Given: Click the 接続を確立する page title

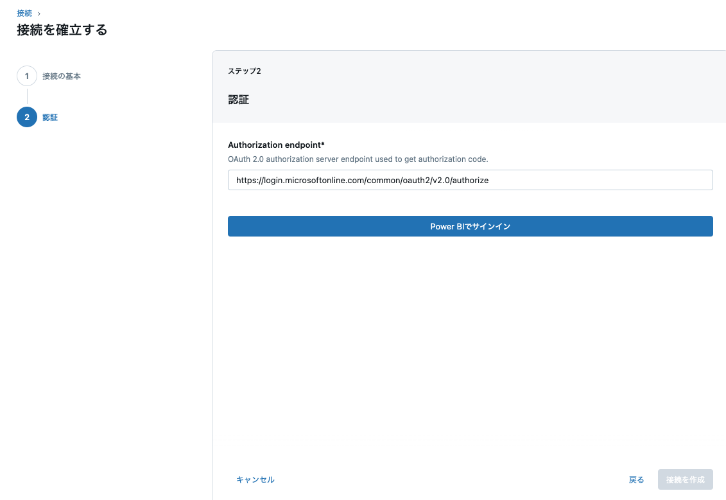Looking at the screenshot, I should (x=62, y=30).
